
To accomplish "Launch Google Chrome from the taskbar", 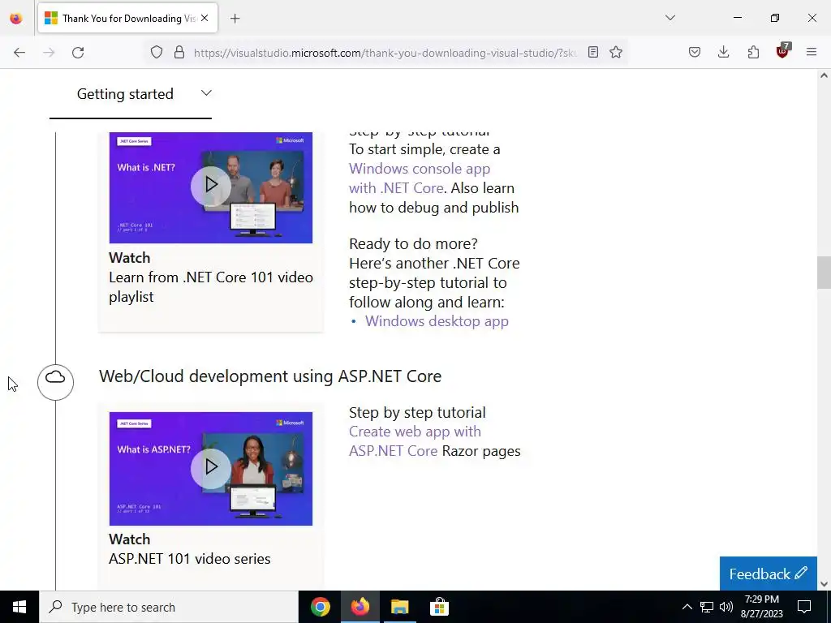I will point(320,607).
